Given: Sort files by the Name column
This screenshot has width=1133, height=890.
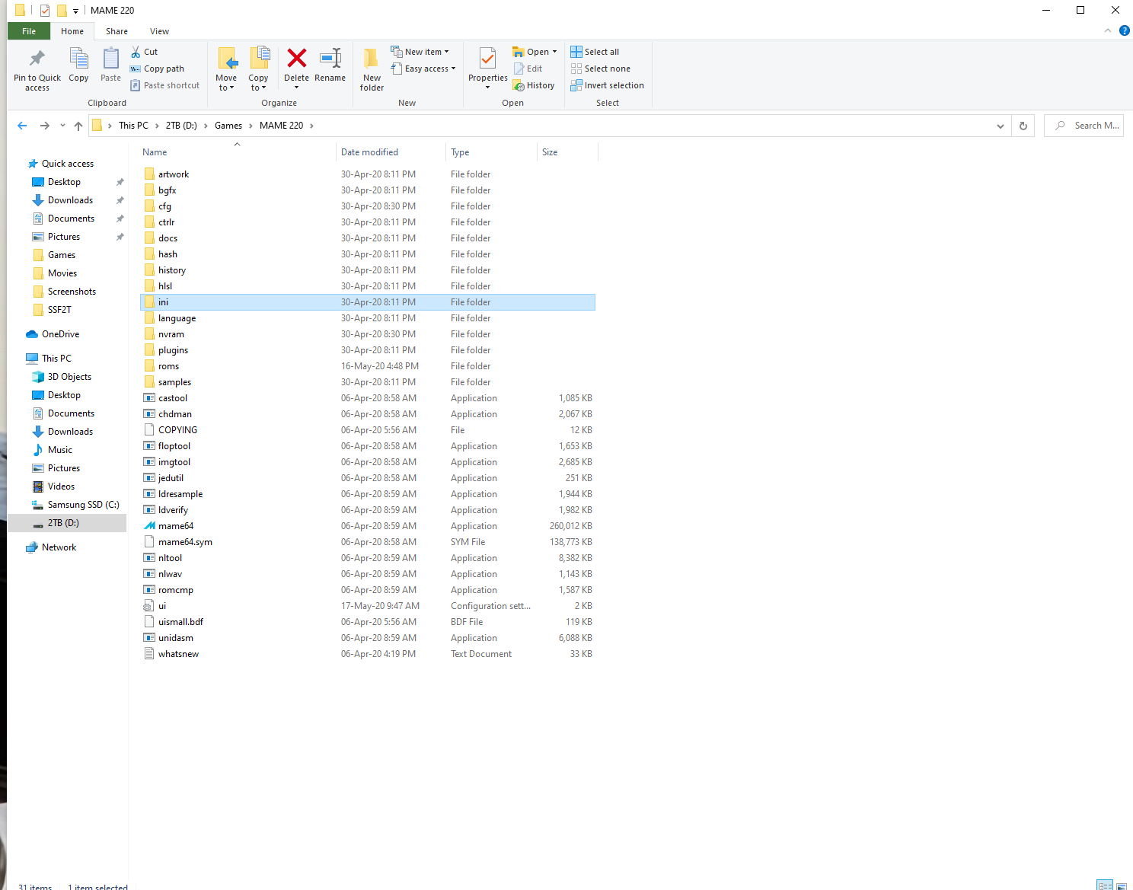Looking at the screenshot, I should (x=237, y=152).
